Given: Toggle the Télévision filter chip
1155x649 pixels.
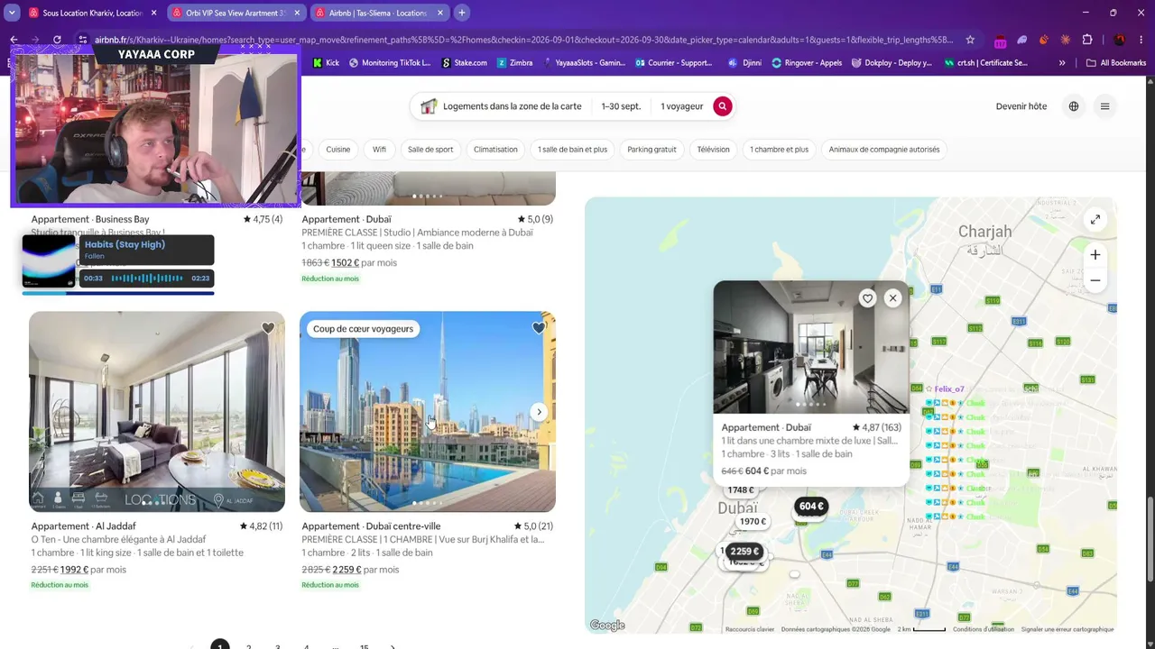Looking at the screenshot, I should tap(713, 150).
